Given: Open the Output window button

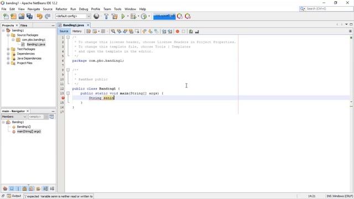Looking at the screenshot, I should 14,196.
